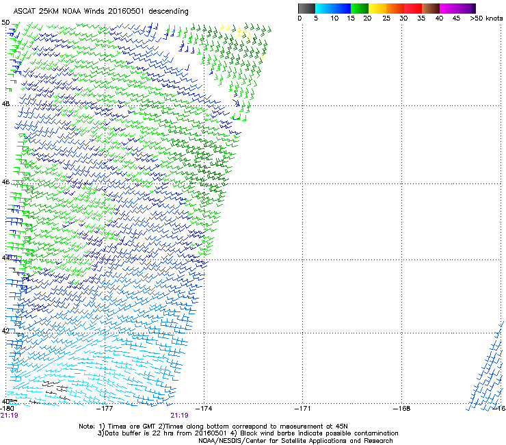This screenshot has width=506, height=445.
Task: Click the green 15-20 knots legend segment
Action: click(360, 8)
